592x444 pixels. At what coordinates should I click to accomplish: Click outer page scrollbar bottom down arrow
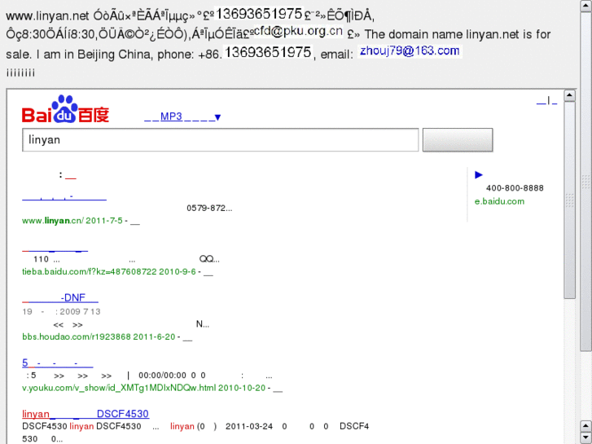pyautogui.click(x=586, y=438)
